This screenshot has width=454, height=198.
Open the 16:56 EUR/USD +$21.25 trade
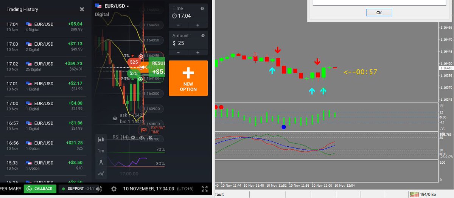point(45,146)
